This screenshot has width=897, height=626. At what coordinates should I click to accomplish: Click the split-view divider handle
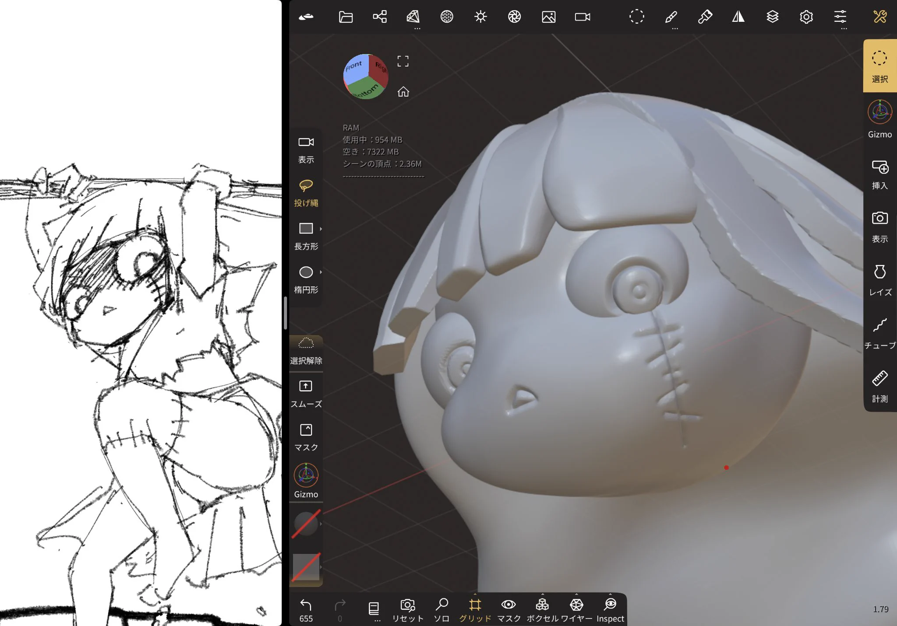click(x=285, y=313)
